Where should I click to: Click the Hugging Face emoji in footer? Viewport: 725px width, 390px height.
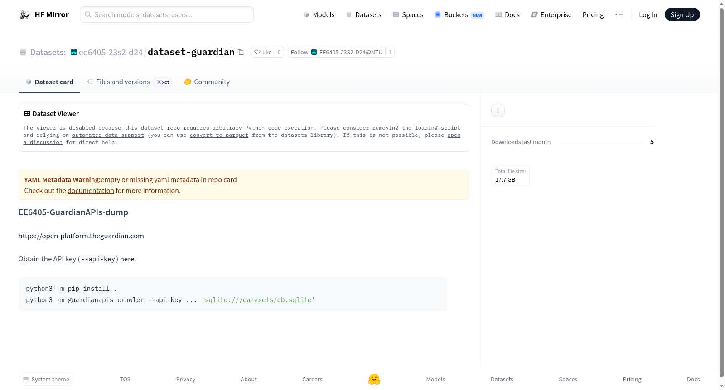click(x=374, y=379)
